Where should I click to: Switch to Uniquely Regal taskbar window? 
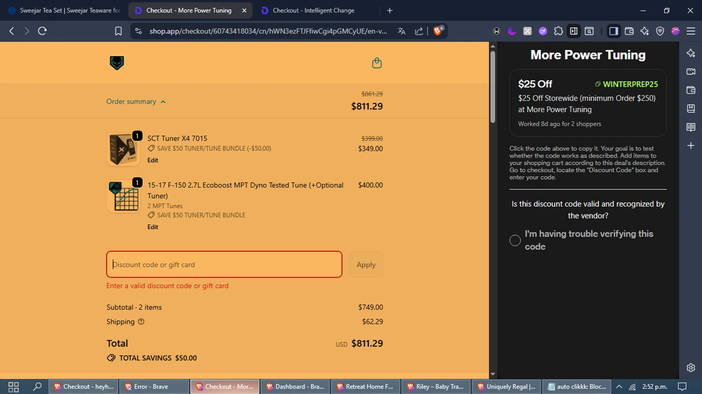[x=507, y=387]
